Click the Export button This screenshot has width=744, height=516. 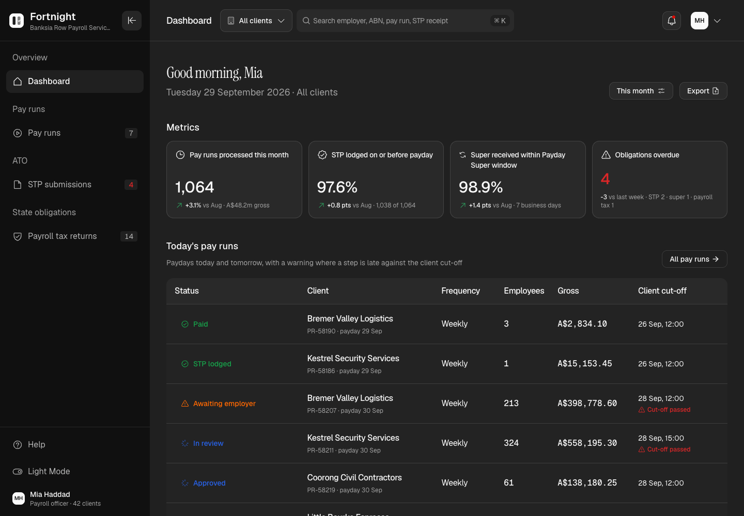(703, 91)
